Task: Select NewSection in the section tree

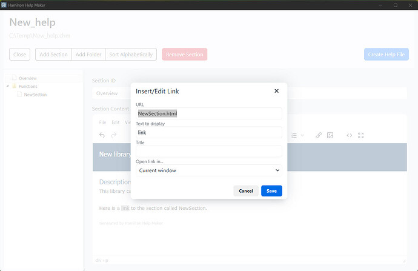Action: [35, 95]
